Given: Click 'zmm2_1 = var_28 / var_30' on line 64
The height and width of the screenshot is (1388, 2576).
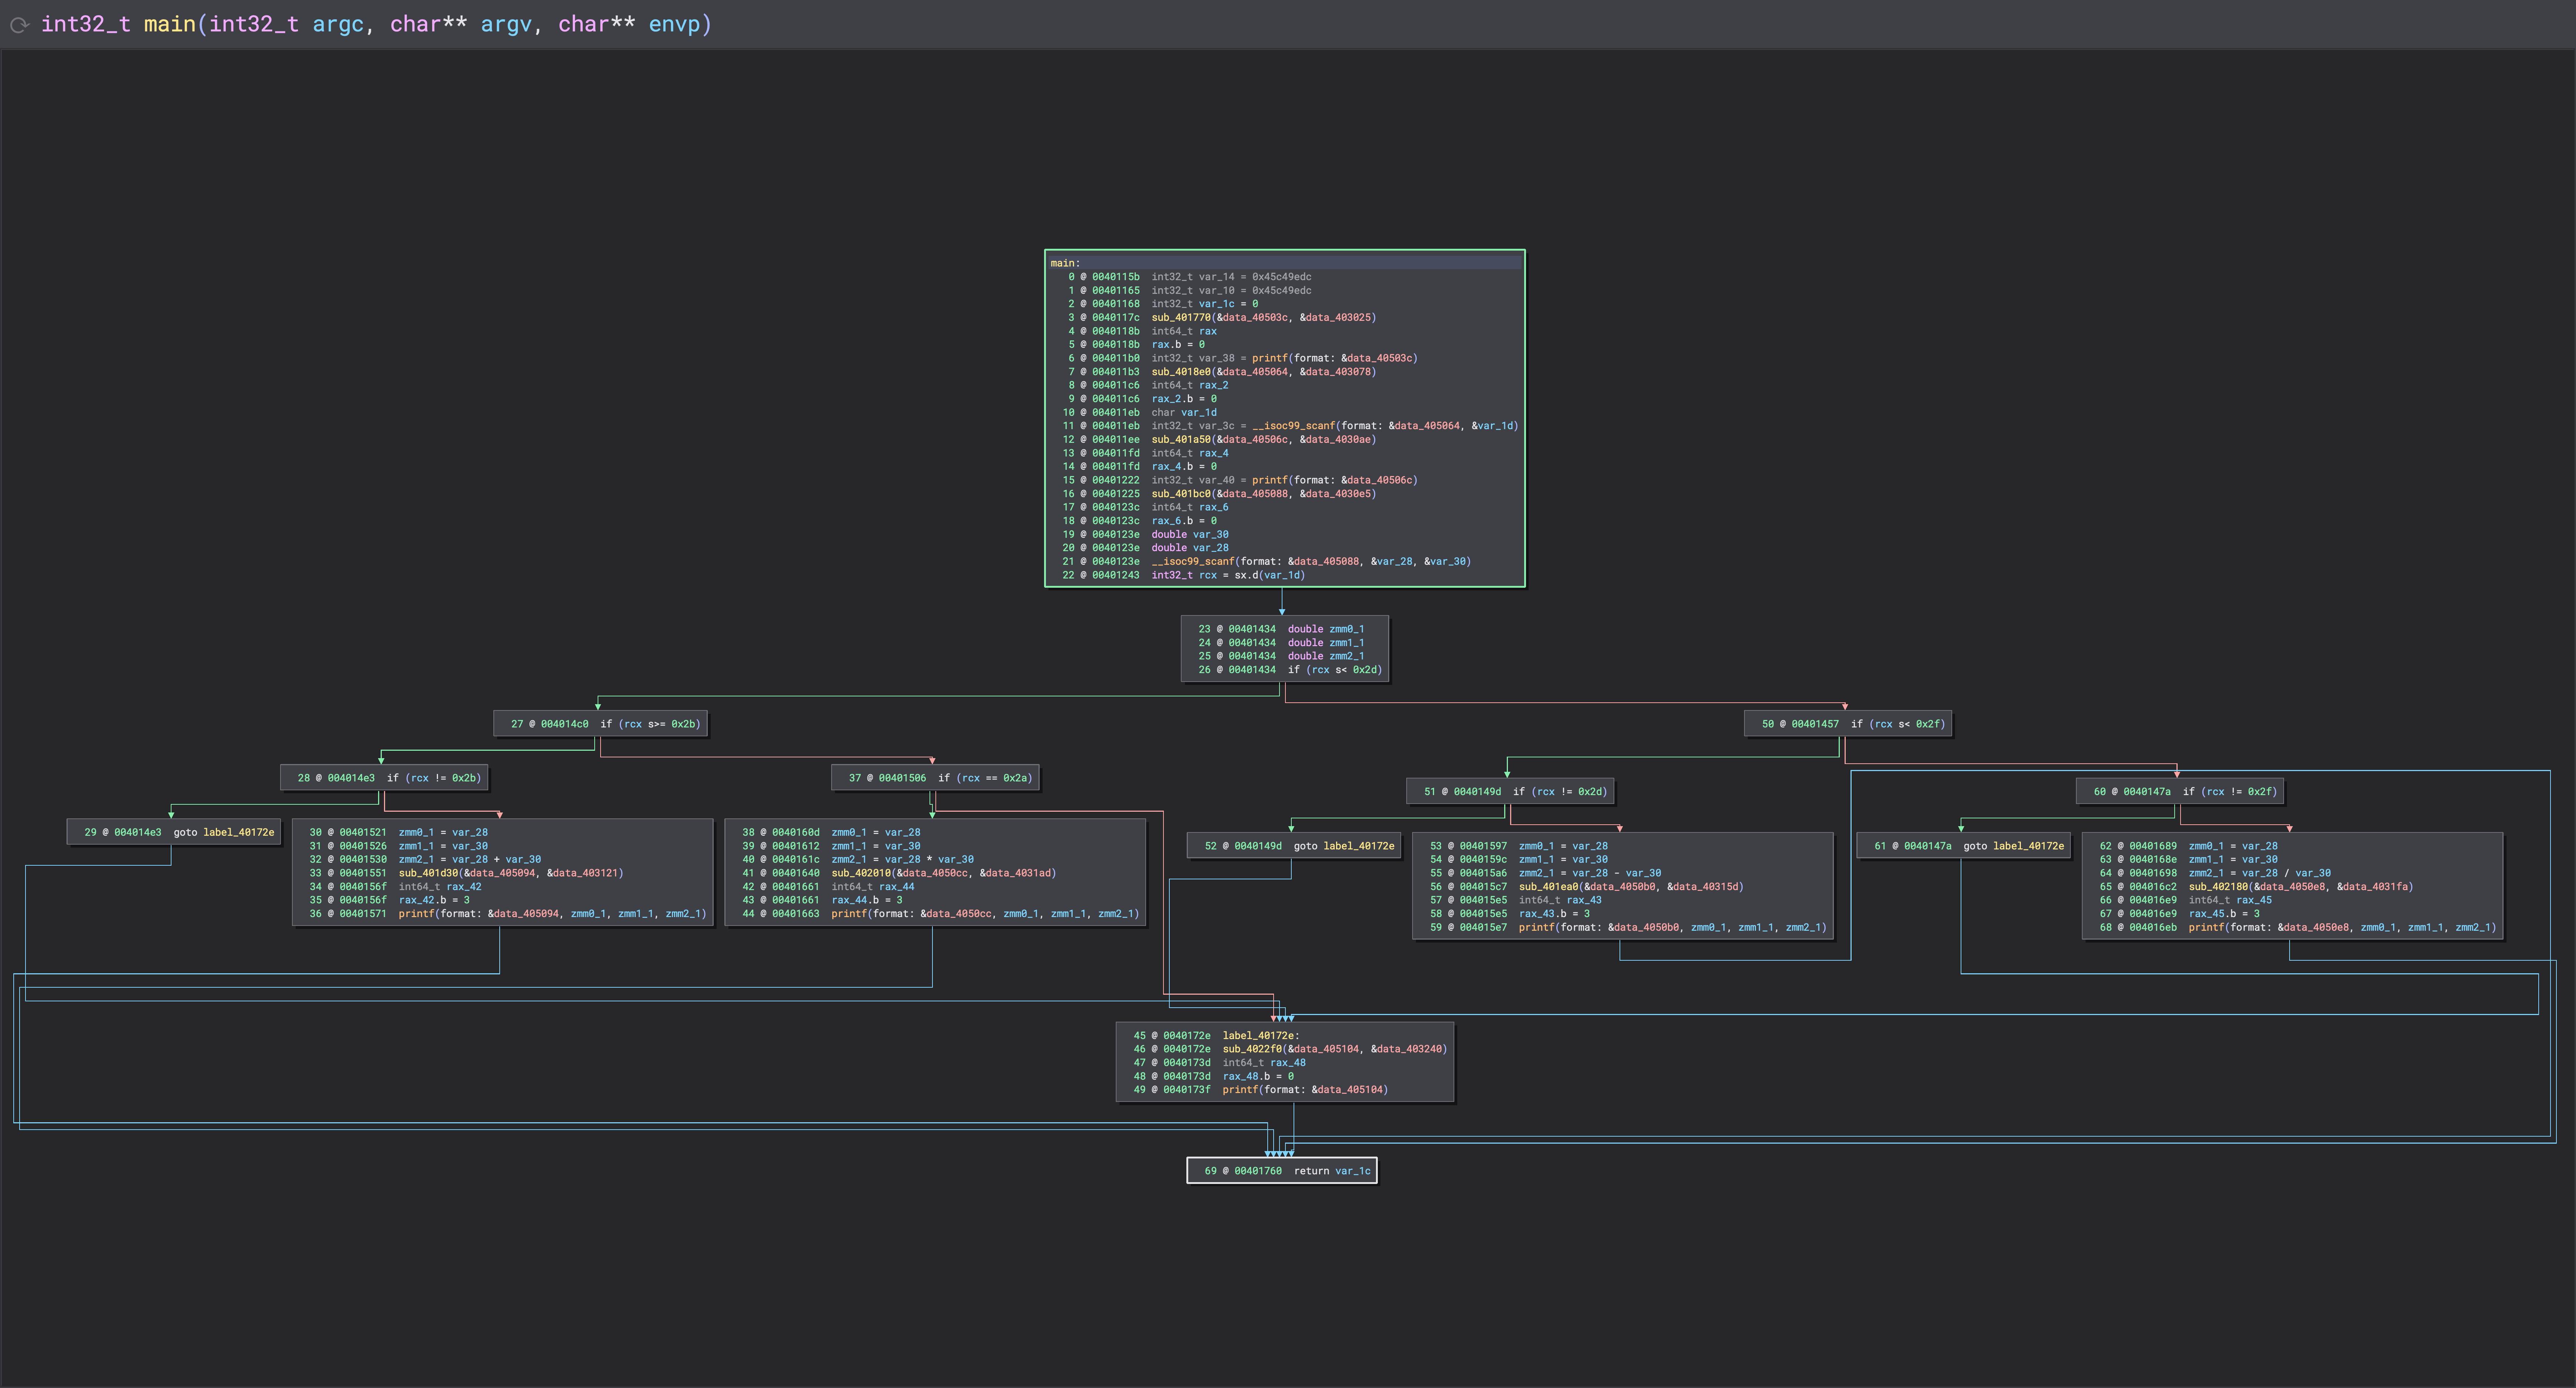Looking at the screenshot, I should coord(2260,873).
